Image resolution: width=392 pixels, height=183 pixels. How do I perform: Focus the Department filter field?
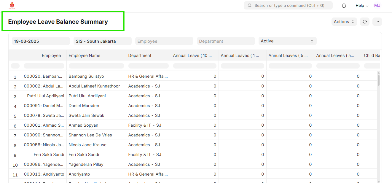[226, 41]
